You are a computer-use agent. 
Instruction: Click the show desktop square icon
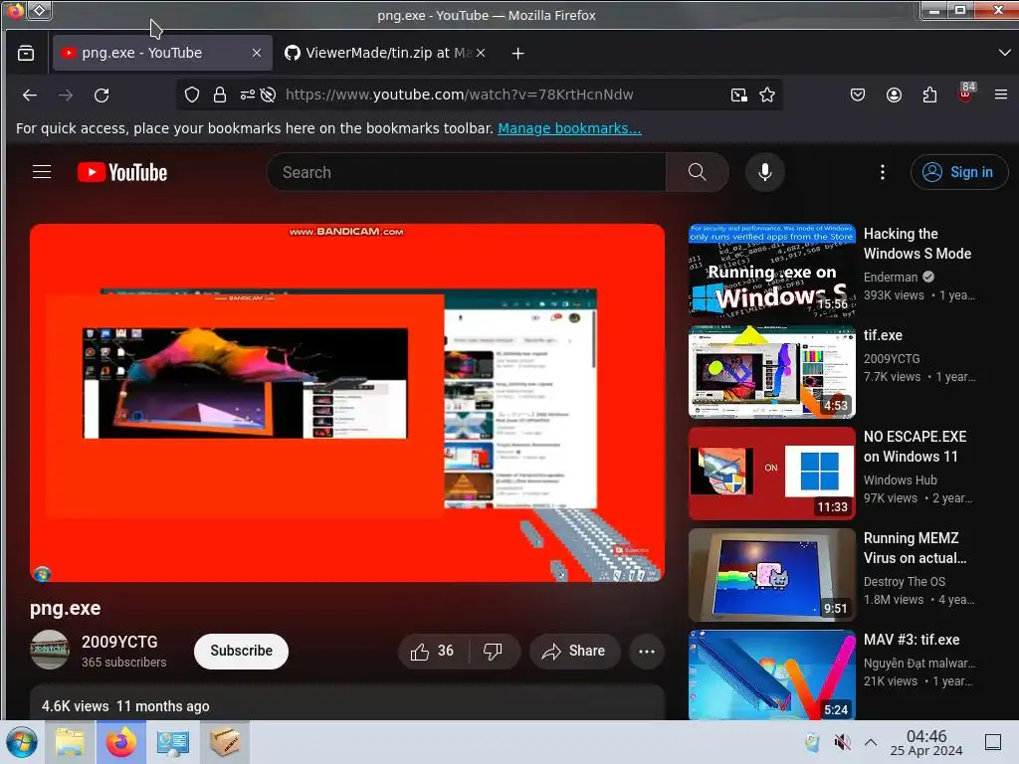coord(993,742)
